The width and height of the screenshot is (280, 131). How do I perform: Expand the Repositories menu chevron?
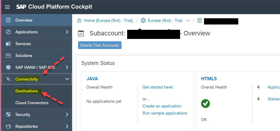(67, 126)
